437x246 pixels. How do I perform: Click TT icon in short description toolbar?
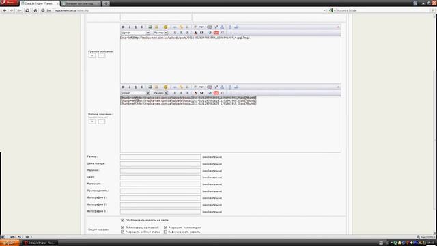click(223, 33)
